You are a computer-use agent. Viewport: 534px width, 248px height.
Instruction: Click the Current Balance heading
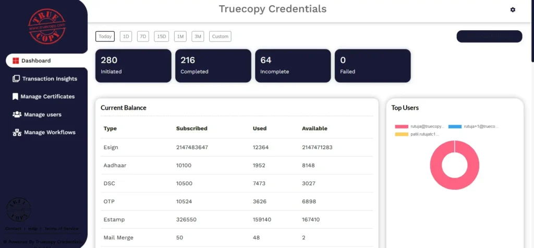pyautogui.click(x=123, y=108)
